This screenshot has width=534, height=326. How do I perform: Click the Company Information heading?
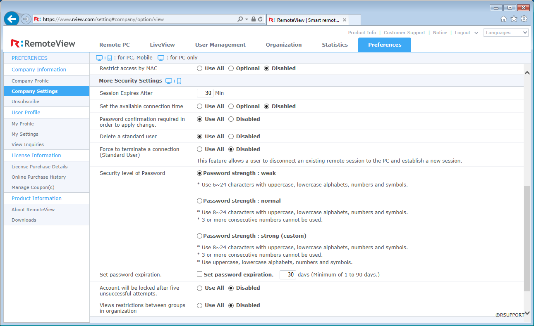(x=39, y=70)
